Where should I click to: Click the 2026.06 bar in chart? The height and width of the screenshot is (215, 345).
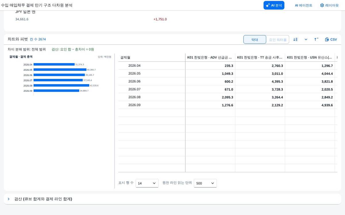[59, 75]
